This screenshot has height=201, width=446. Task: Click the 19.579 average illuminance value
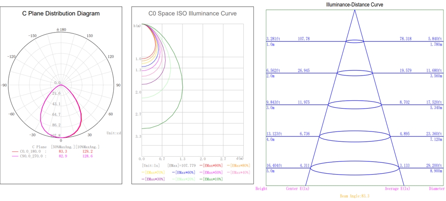tap(405, 70)
